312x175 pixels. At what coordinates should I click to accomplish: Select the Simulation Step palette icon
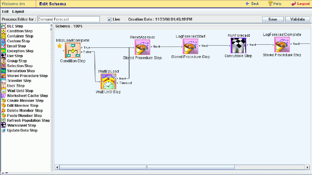4,70
